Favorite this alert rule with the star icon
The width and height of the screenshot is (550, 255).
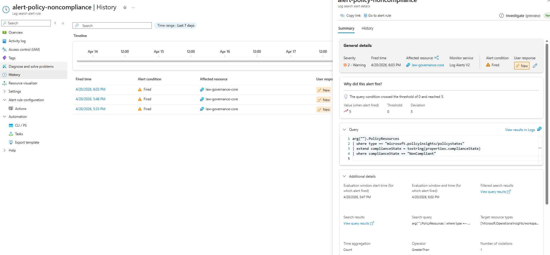click(125, 8)
